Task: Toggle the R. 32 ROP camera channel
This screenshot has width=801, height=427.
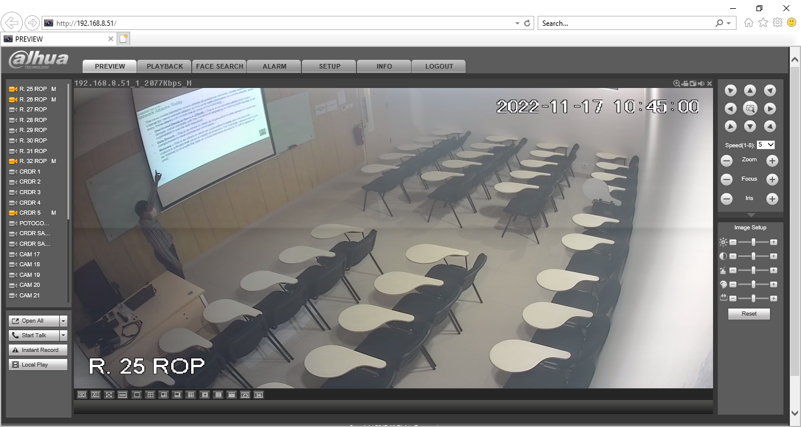Action: click(x=33, y=161)
